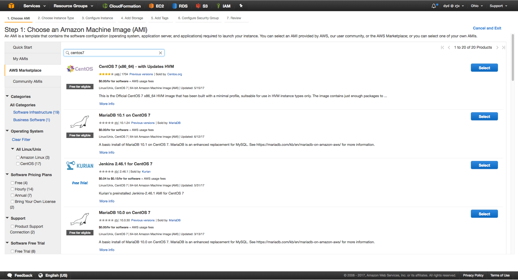
Task: Go to step 7 Review
Action: tap(234, 18)
